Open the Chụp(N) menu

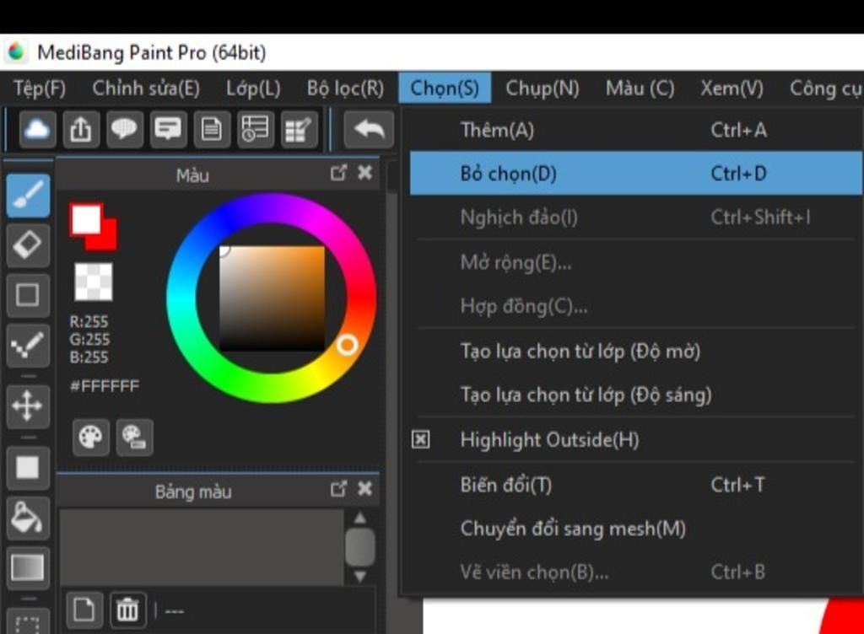pyautogui.click(x=543, y=88)
